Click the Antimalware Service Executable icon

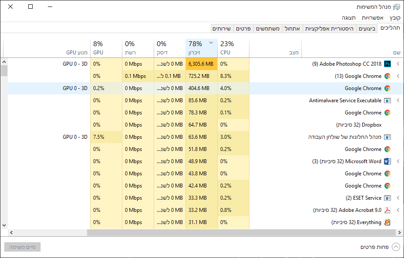[387, 101]
